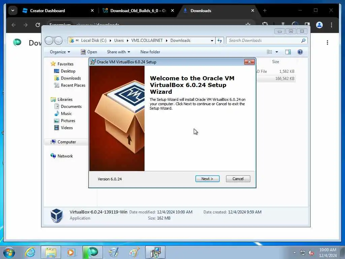This screenshot has width=345, height=259.
Task: Close the Oracle VM VirtualBox Setup dialog
Action: (249, 62)
